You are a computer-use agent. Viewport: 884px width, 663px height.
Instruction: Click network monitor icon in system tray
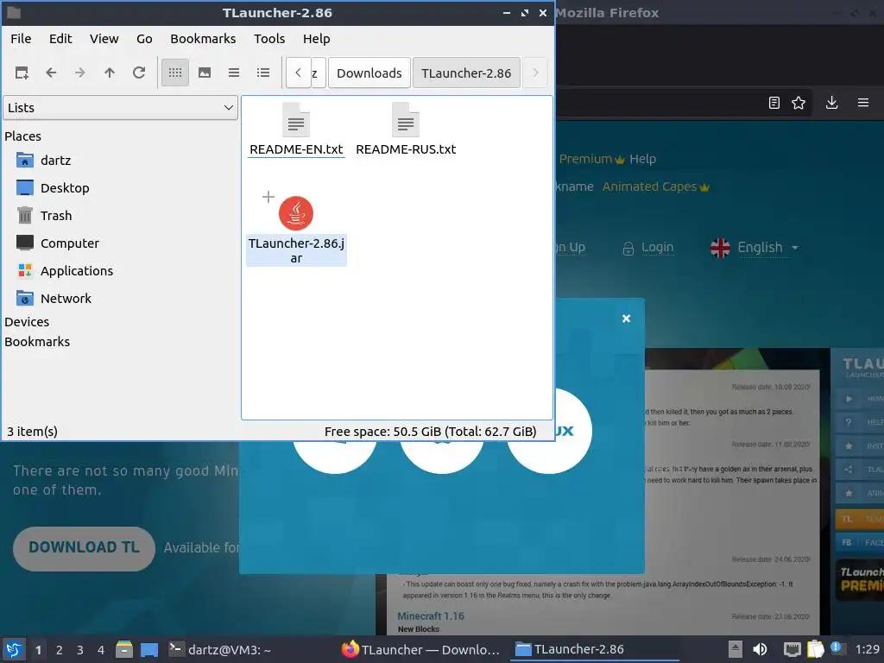(792, 649)
